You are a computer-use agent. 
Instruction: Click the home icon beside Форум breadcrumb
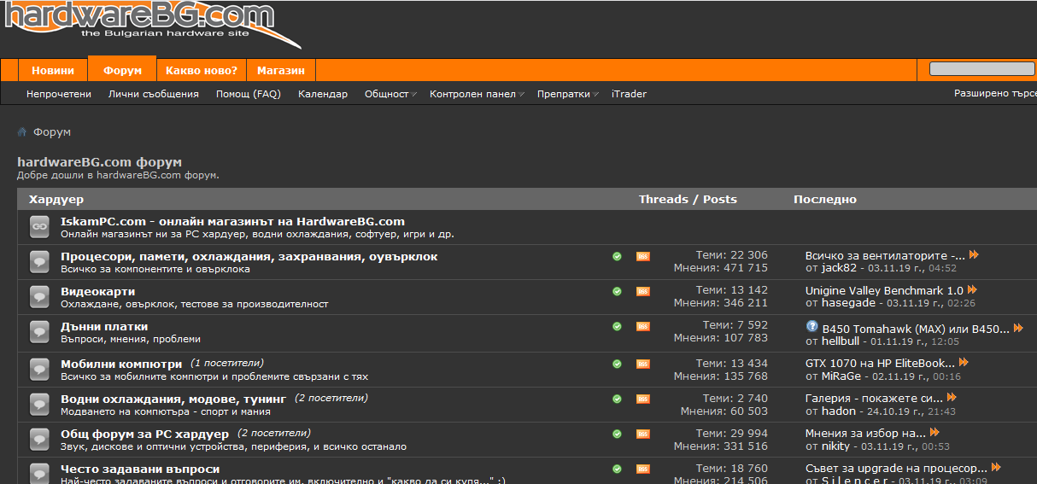[x=22, y=132]
